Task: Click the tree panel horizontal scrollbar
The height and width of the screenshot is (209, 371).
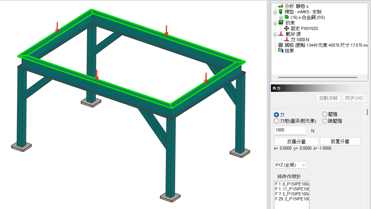Action: (317, 77)
